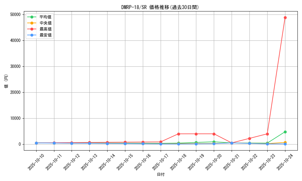Select the 最高値 legend label text
Screen dimensions: 302x181
tap(46, 29)
